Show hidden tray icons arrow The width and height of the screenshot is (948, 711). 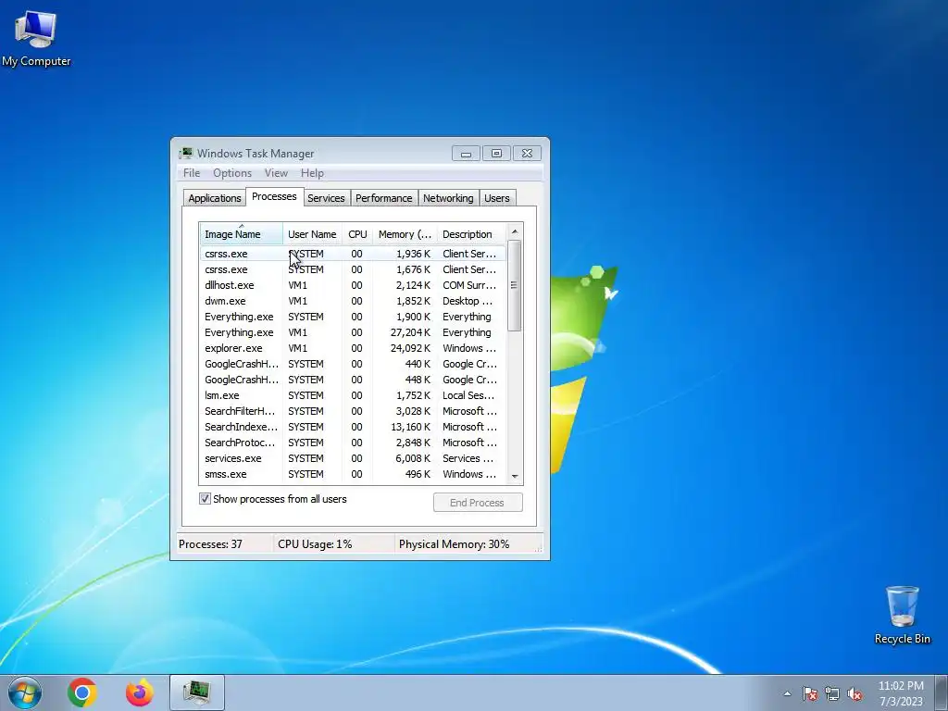[x=787, y=693]
